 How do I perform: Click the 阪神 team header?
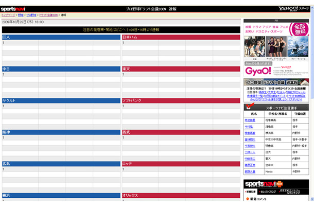click(x=61, y=132)
